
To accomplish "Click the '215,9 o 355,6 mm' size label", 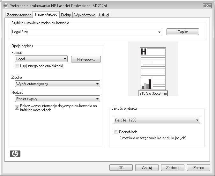I will 153,93.
